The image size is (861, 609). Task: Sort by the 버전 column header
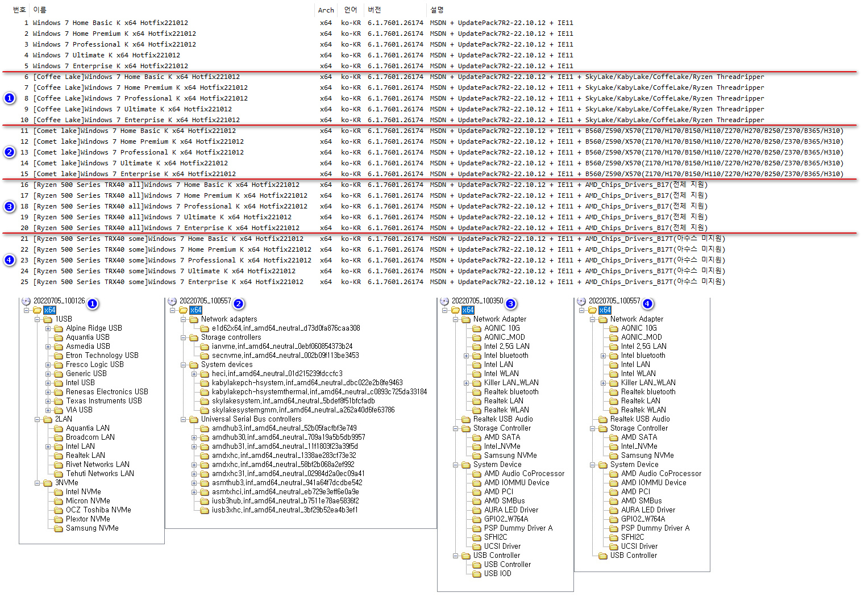(x=375, y=10)
